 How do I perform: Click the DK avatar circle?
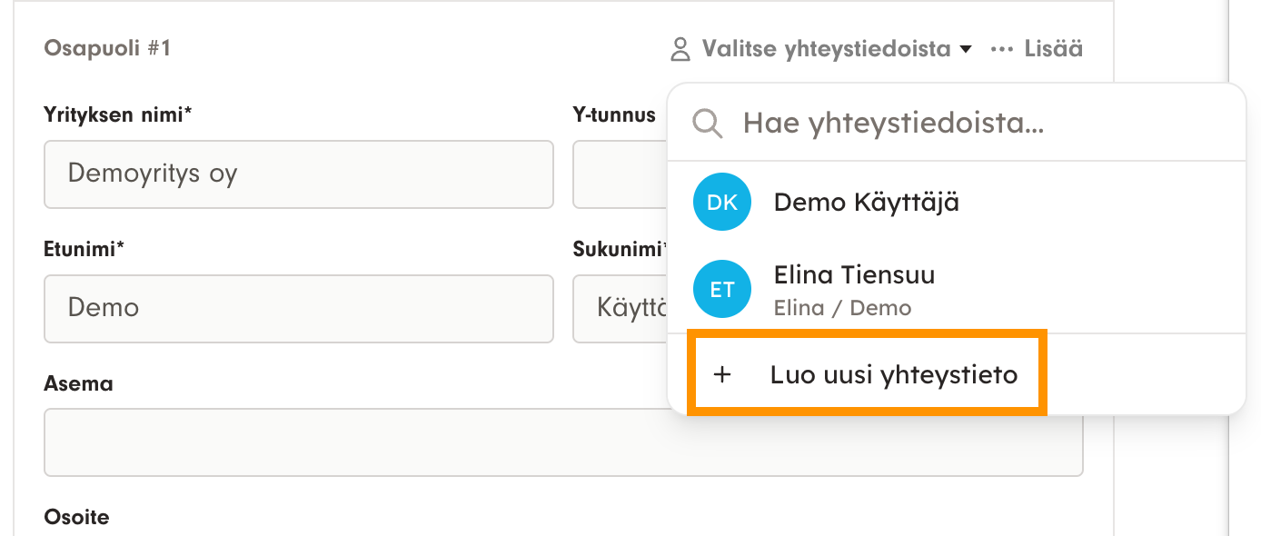[x=722, y=203]
